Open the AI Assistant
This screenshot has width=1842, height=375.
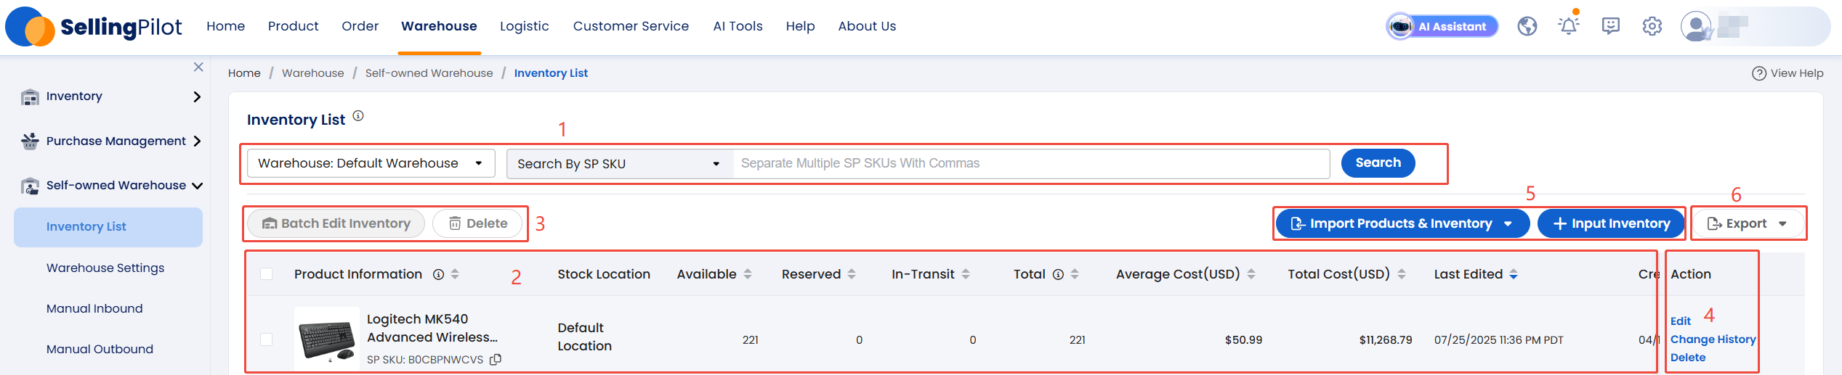tap(1442, 27)
